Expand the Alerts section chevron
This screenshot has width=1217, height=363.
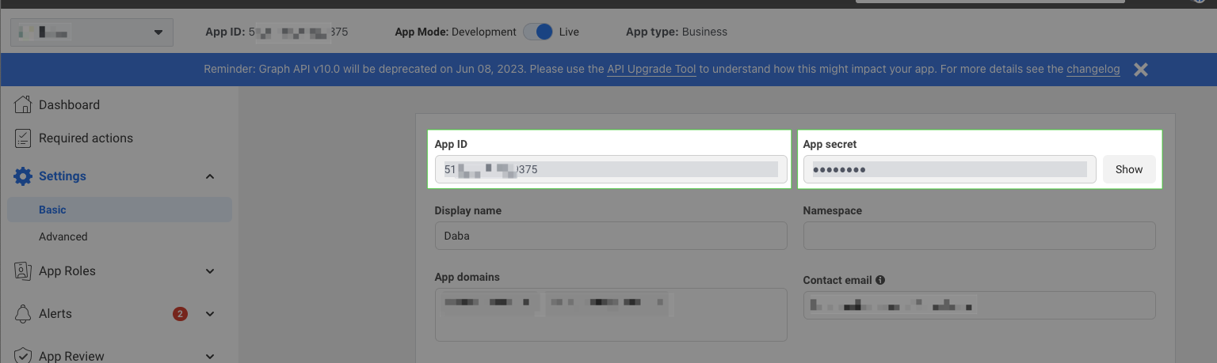pyautogui.click(x=210, y=314)
